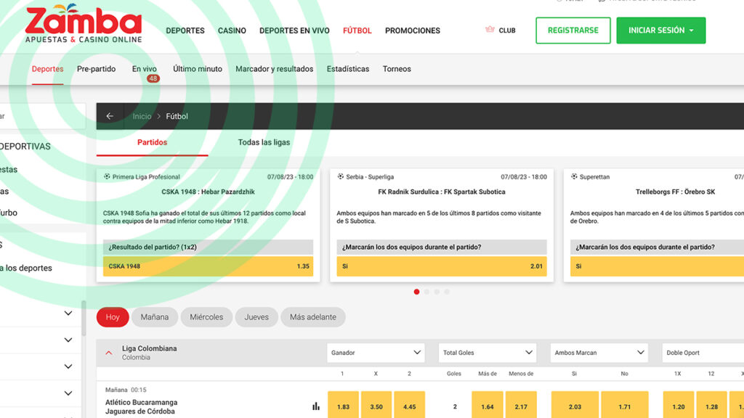This screenshot has height=418, width=744.
Task: Click Fútbol breadcrumb link
Action: click(177, 116)
